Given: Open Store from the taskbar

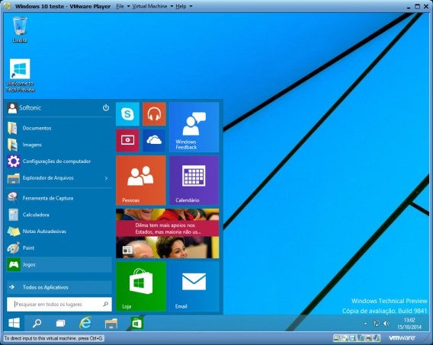Looking at the screenshot, I should (136, 323).
